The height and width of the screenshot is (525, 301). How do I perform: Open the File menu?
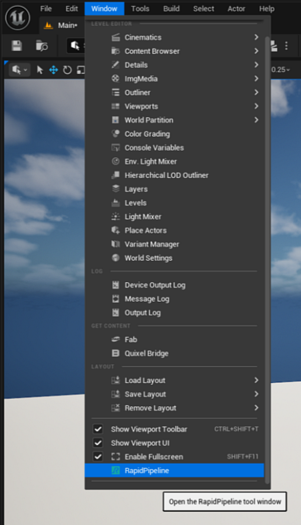point(46,9)
